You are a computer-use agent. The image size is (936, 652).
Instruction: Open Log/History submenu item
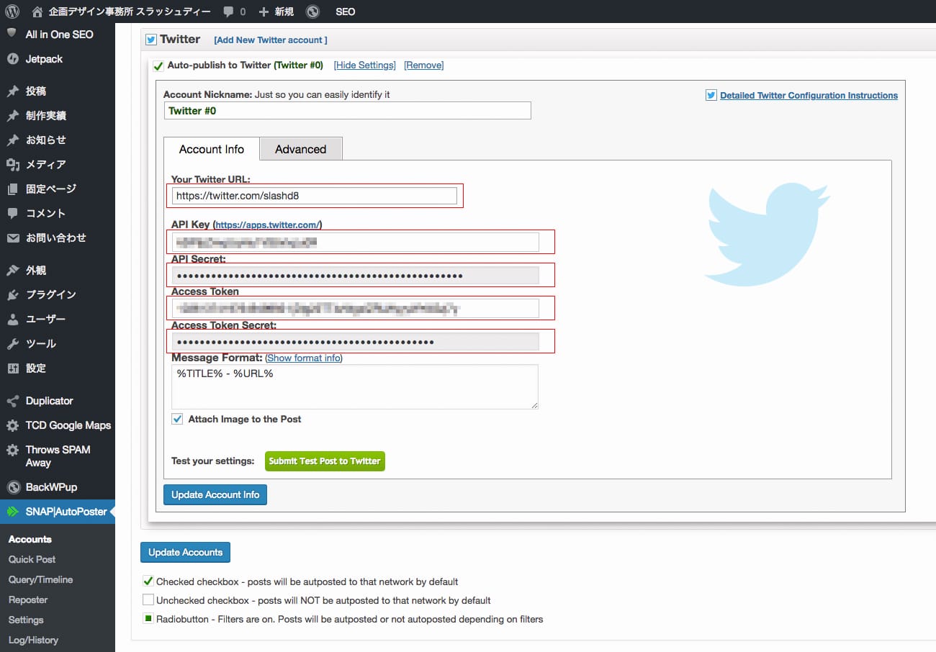tap(33, 640)
